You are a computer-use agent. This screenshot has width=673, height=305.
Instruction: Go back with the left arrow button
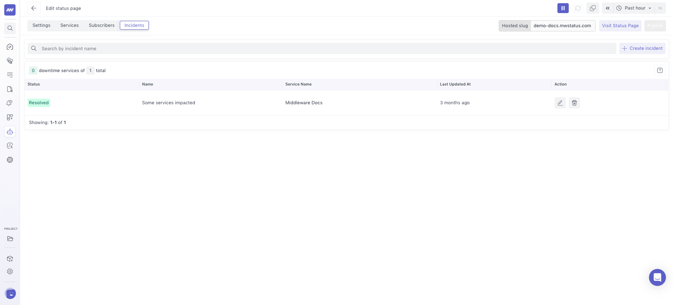tap(34, 8)
